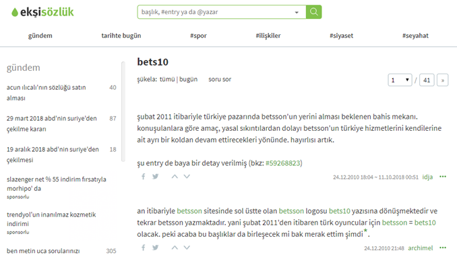Share idja's entry on Facebook
This screenshot has height=257, width=457.
pyautogui.click(x=143, y=177)
